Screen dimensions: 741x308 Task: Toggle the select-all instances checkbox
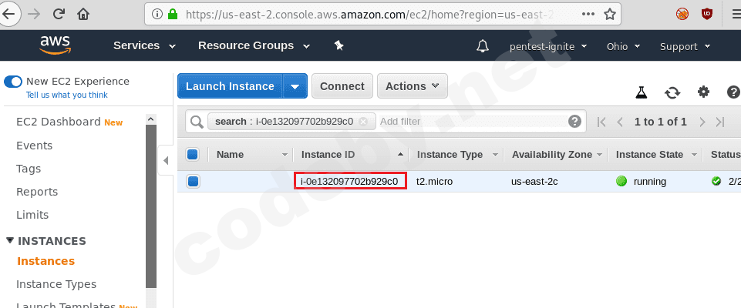[x=193, y=155]
